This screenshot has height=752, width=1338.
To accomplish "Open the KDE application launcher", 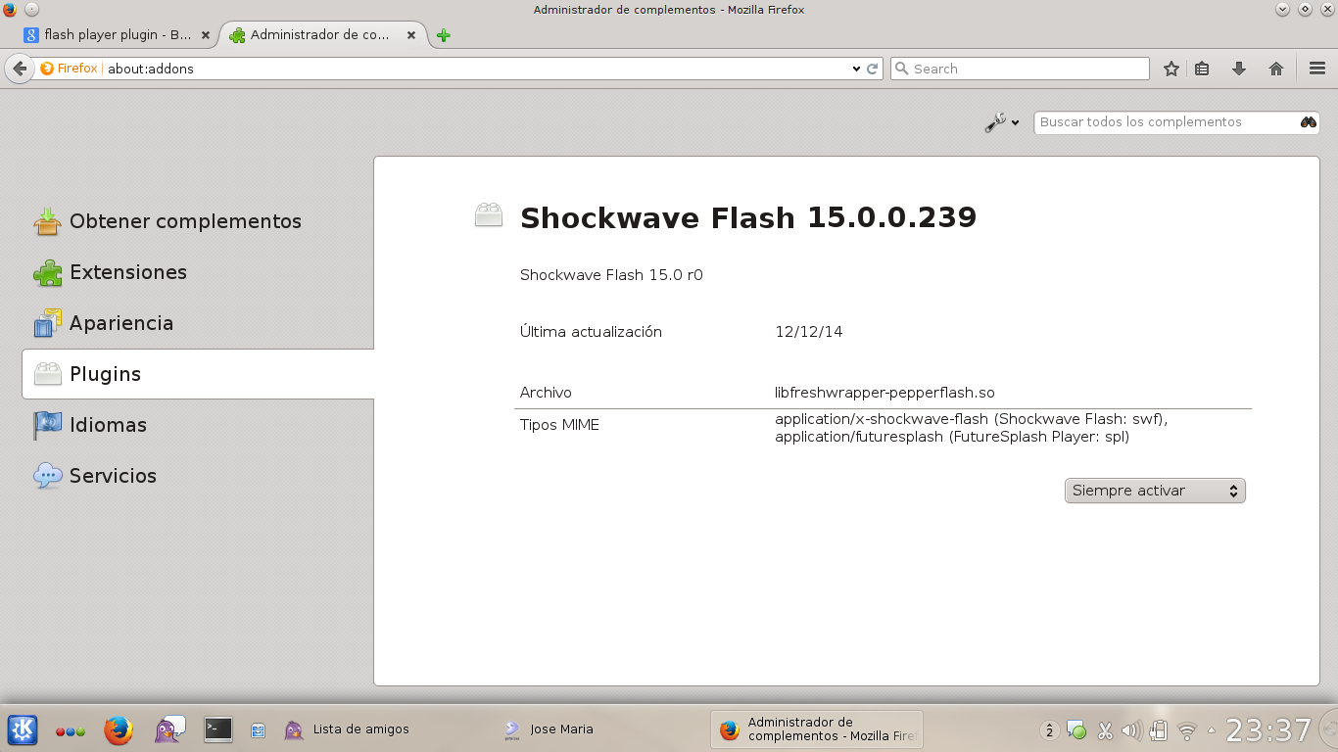I will click(23, 729).
